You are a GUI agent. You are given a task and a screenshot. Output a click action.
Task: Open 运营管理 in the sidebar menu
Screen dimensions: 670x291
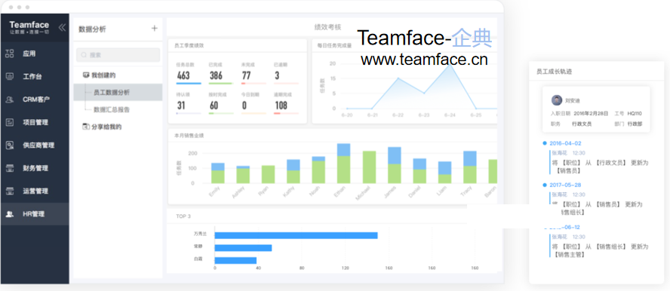tap(35, 191)
